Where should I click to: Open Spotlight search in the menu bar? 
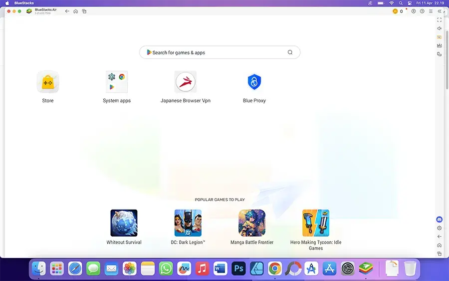pyautogui.click(x=401, y=3)
